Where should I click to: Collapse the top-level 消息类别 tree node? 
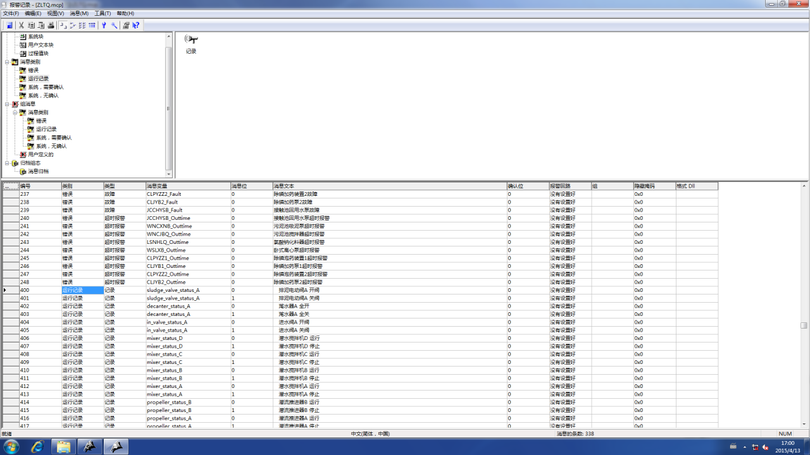click(x=7, y=62)
